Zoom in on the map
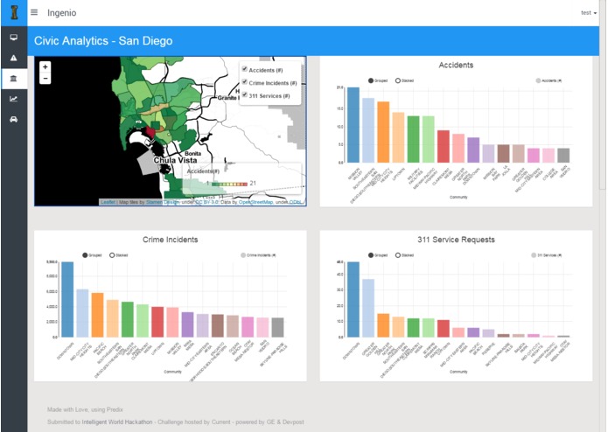608x432 pixels. pos(45,67)
